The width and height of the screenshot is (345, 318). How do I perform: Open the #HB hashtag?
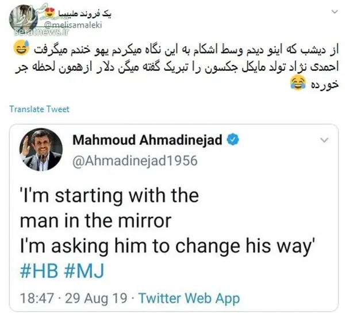[x=39, y=271]
